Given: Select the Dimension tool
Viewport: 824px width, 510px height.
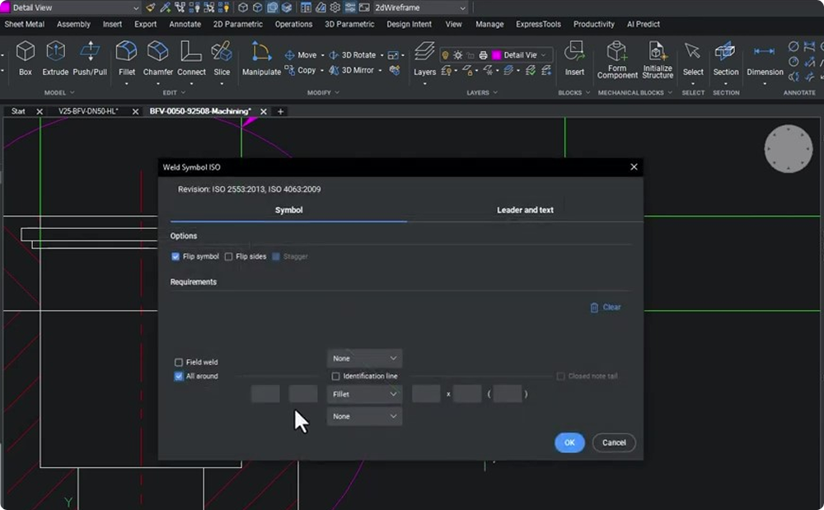Looking at the screenshot, I should pos(765,58).
